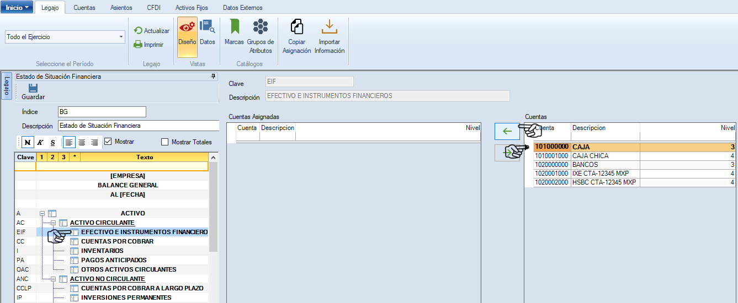Click the left arrow assign account button

tap(507, 132)
